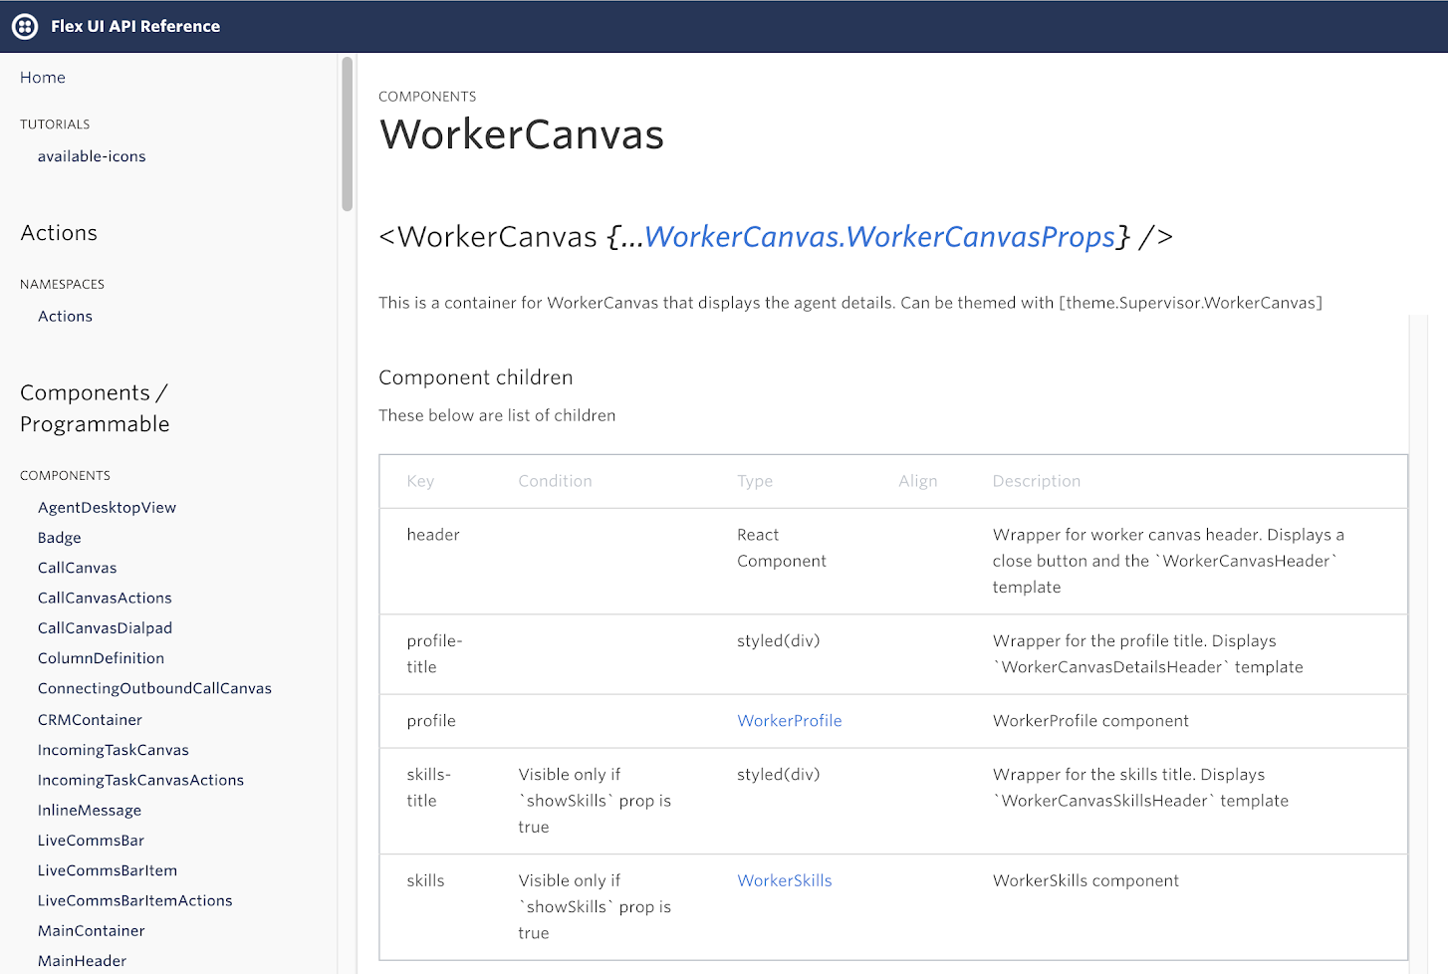Select the CRMContainer component

(90, 719)
